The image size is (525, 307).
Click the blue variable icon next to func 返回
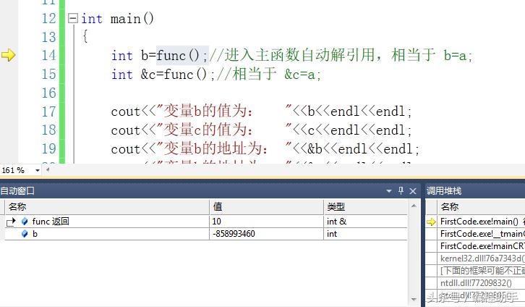[25, 222]
